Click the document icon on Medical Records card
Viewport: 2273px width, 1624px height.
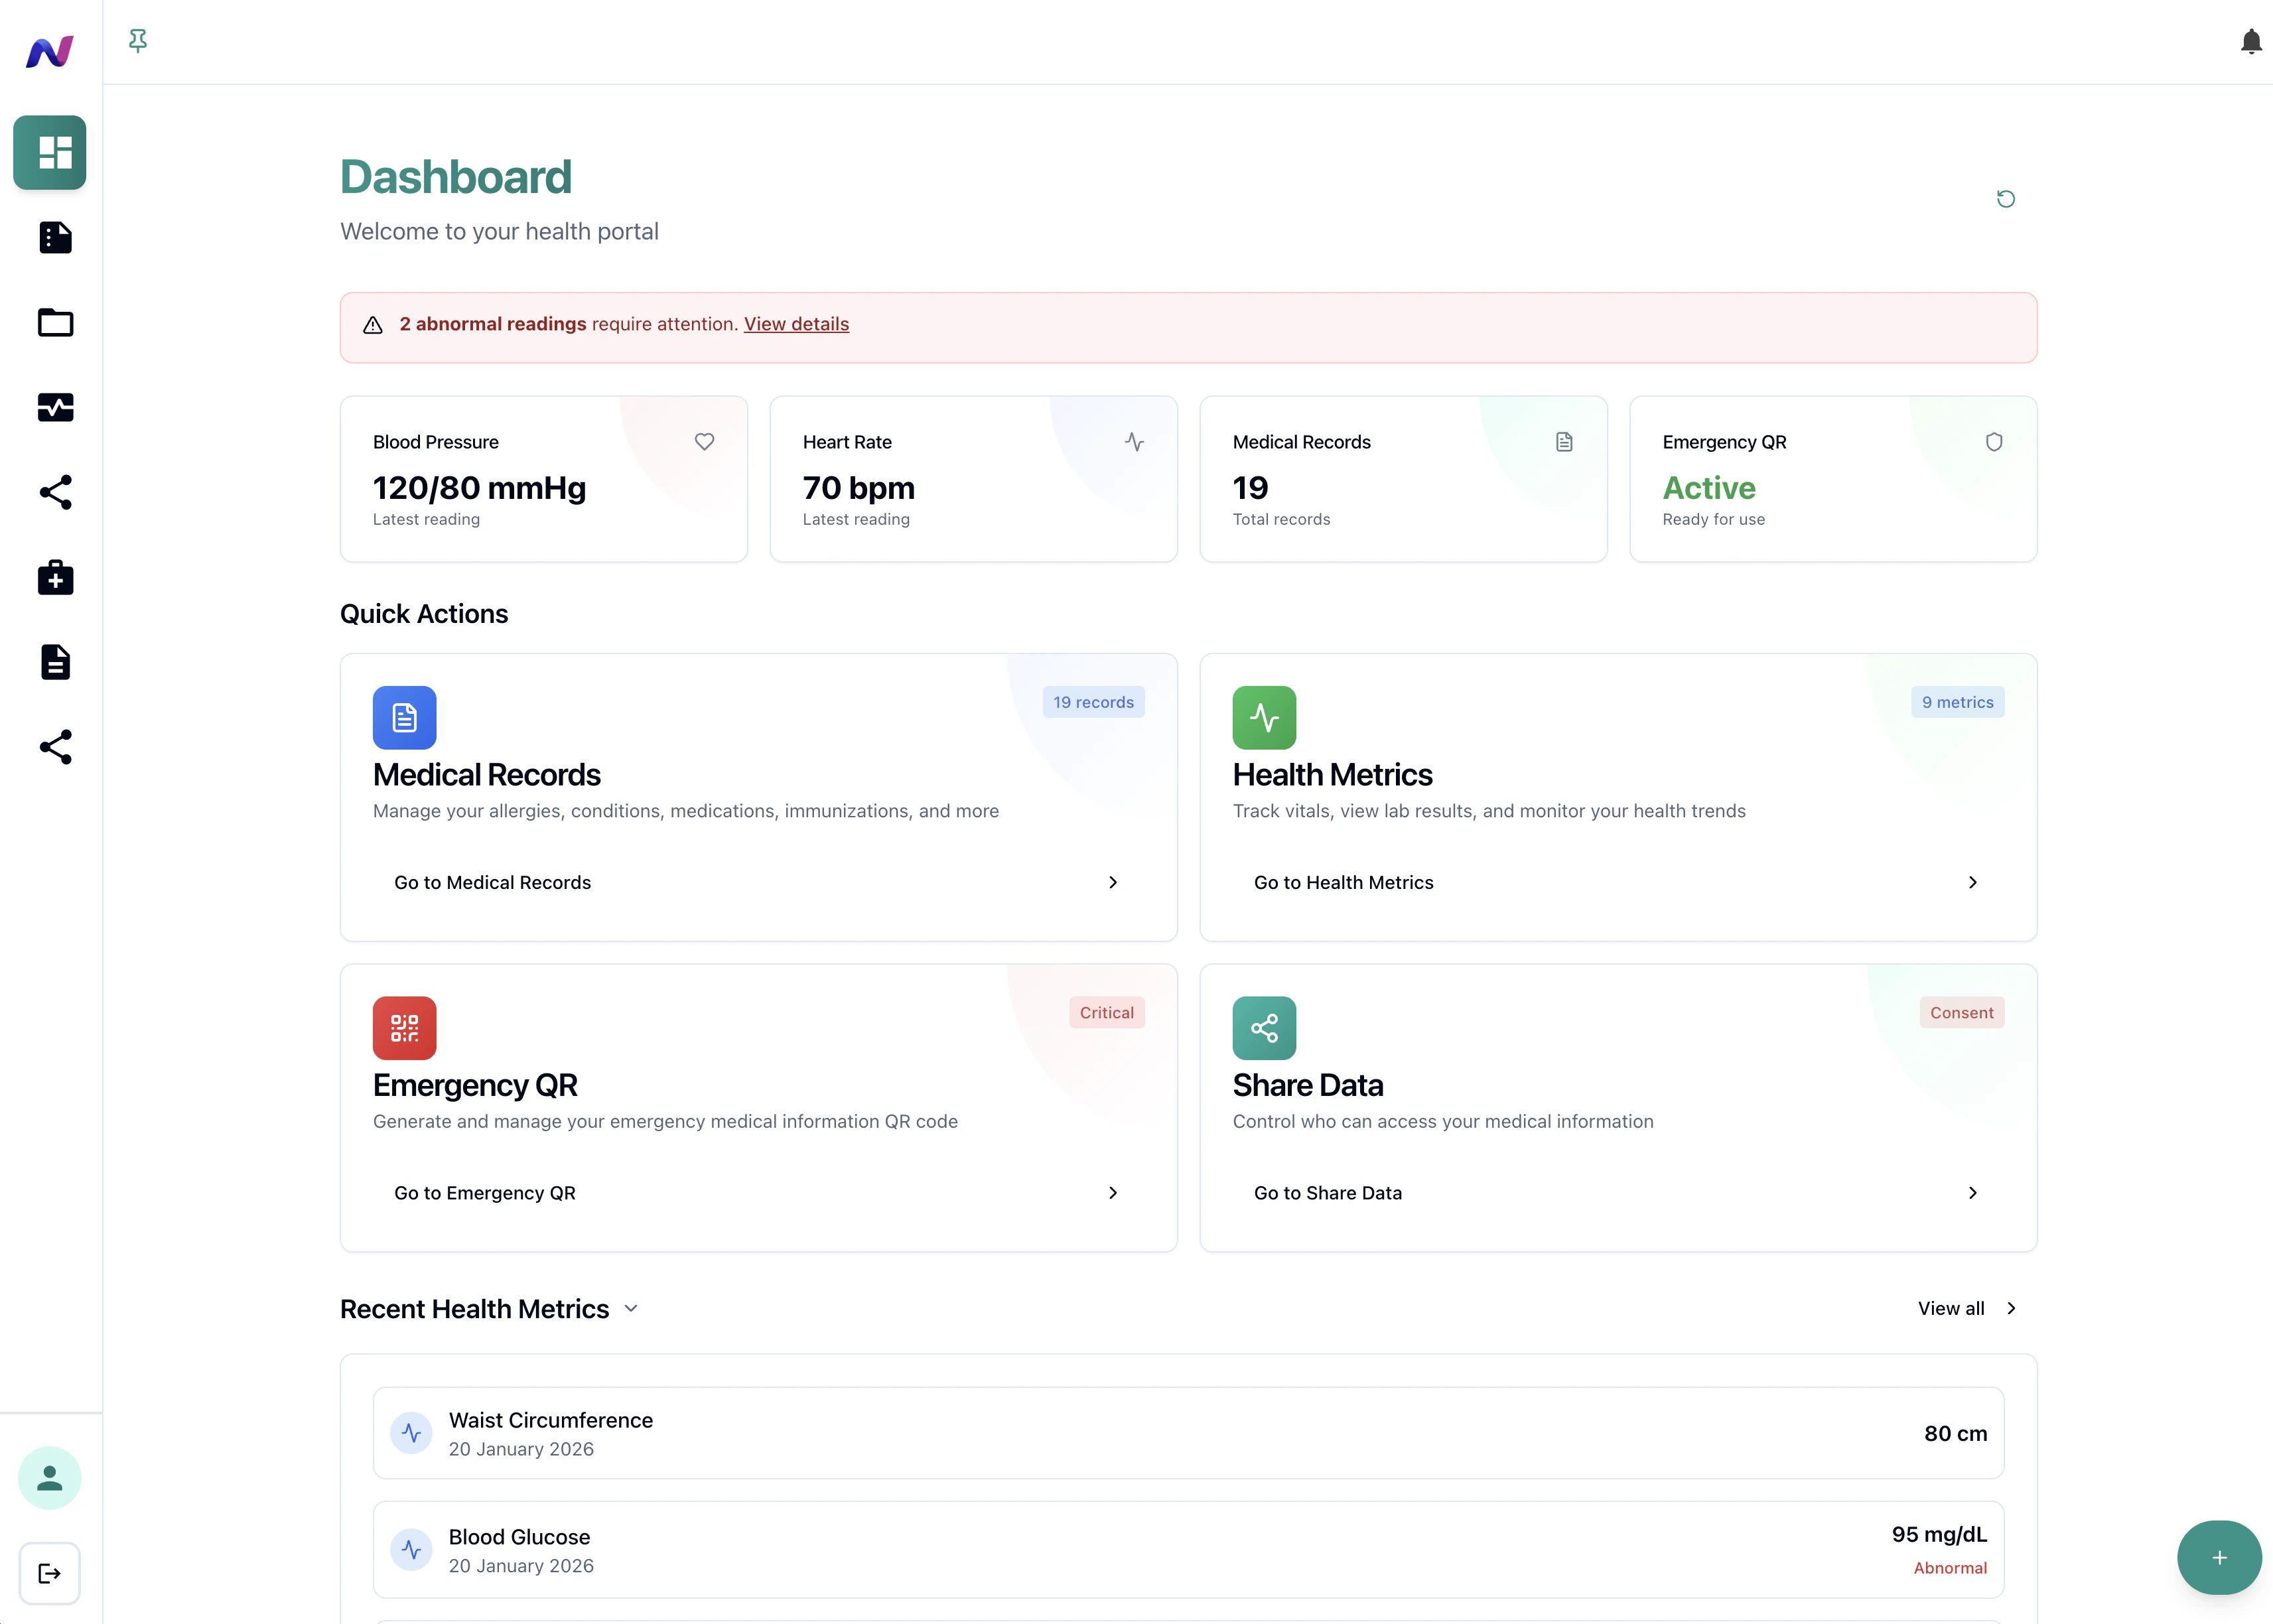point(1564,441)
